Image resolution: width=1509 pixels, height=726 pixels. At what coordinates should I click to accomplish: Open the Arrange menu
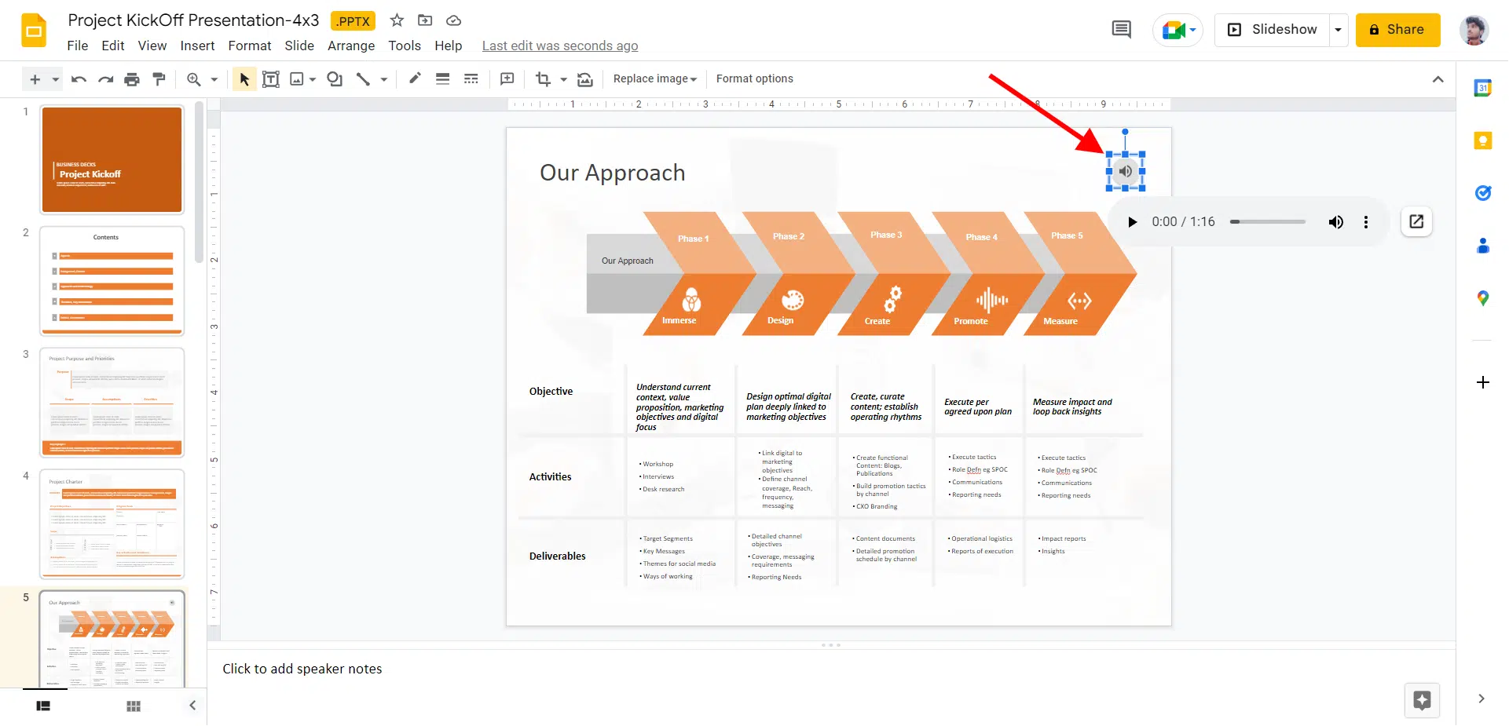tap(350, 46)
